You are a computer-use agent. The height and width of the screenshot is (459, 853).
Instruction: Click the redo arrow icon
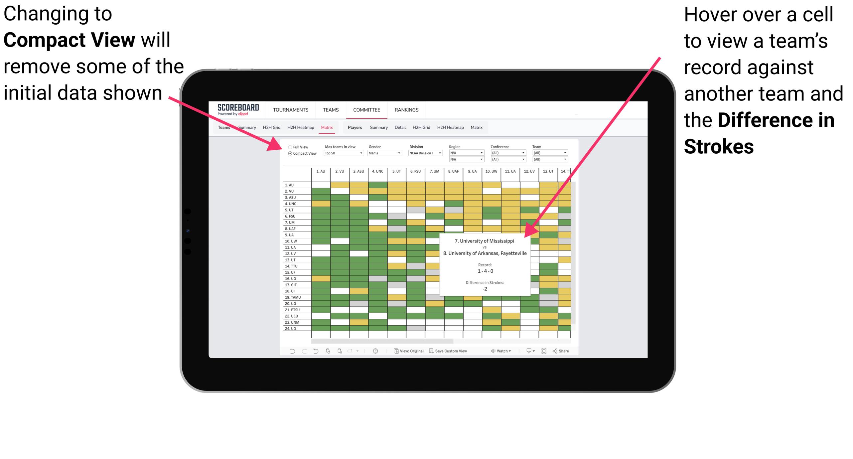[x=303, y=352]
